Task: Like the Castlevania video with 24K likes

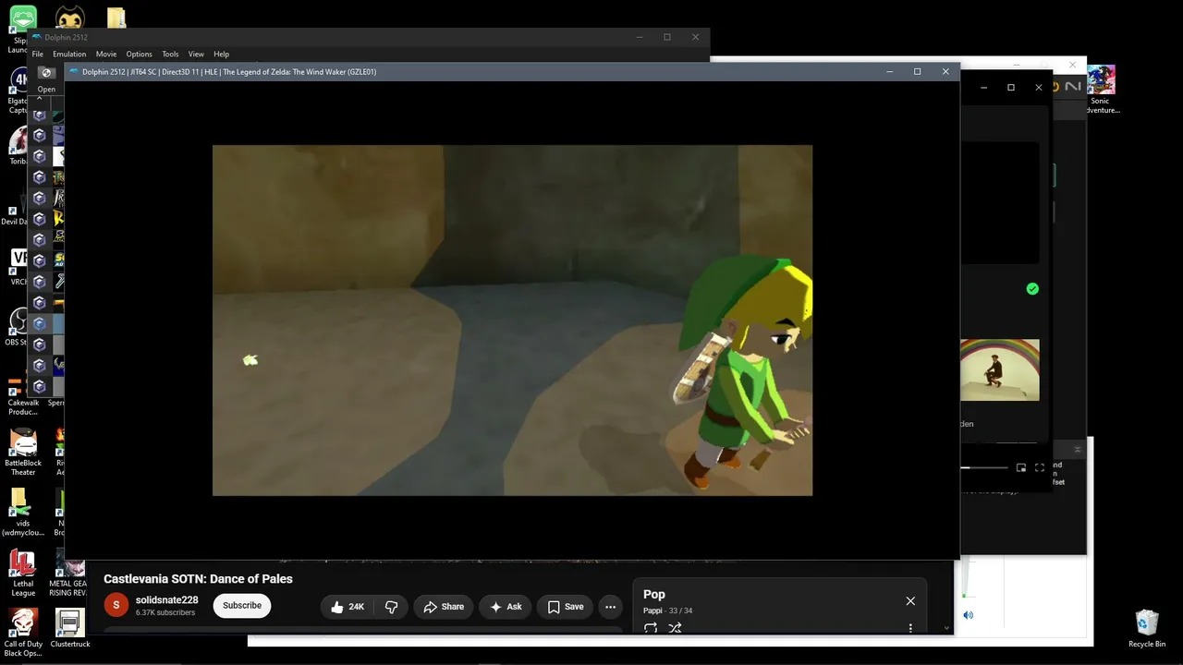Action: (348, 607)
